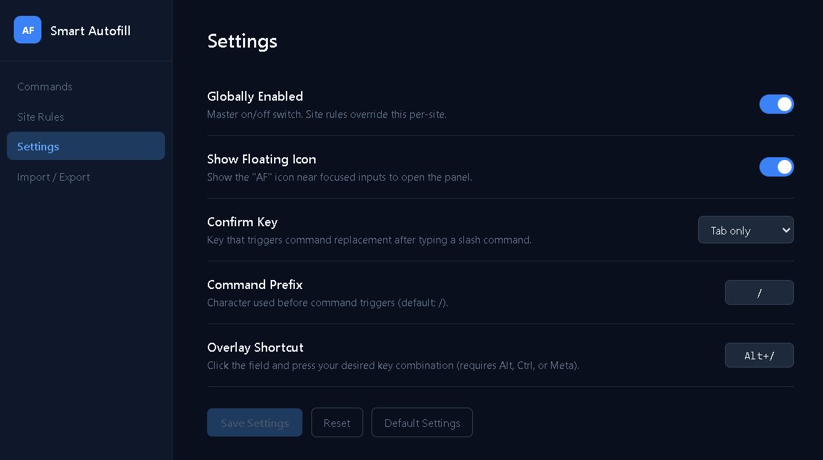Open the Confirm Key dropdown

pyautogui.click(x=745, y=230)
